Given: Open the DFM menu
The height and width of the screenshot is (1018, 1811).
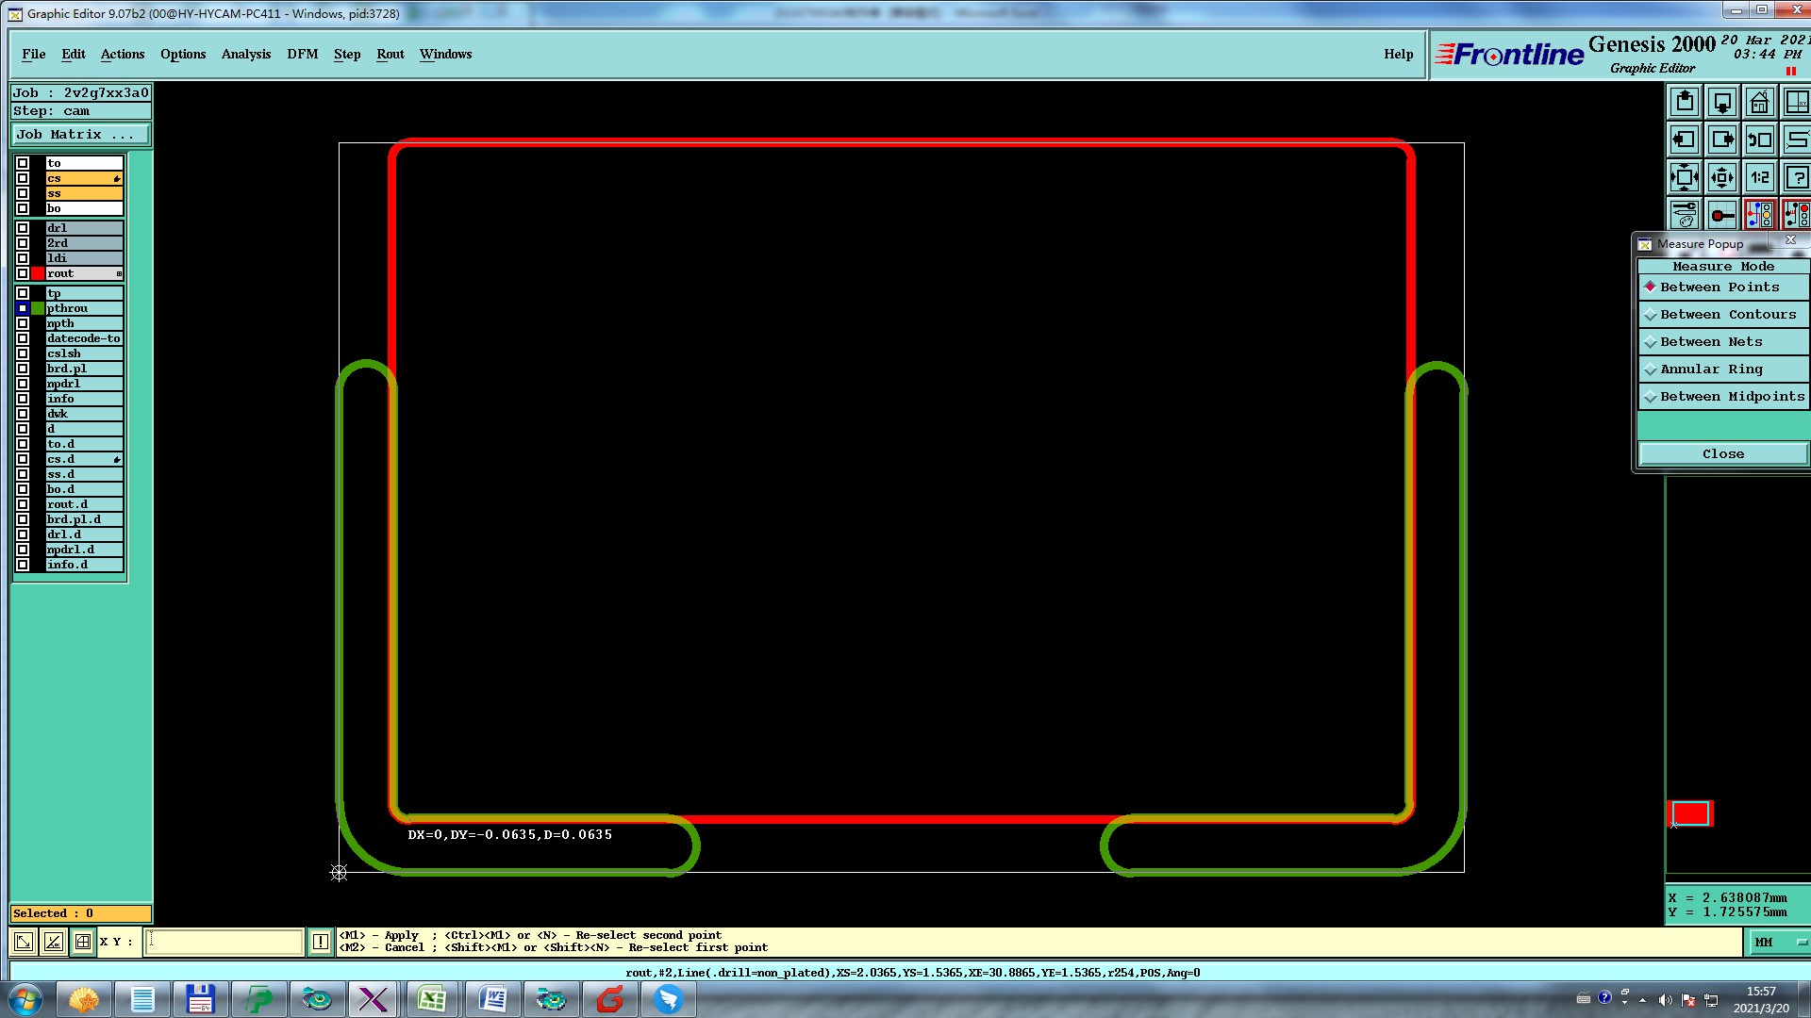Looking at the screenshot, I should click(302, 54).
